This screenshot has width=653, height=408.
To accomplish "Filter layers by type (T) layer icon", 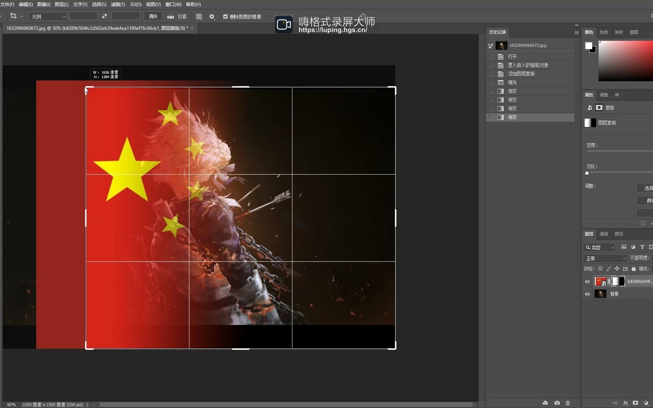I will pyautogui.click(x=642, y=247).
